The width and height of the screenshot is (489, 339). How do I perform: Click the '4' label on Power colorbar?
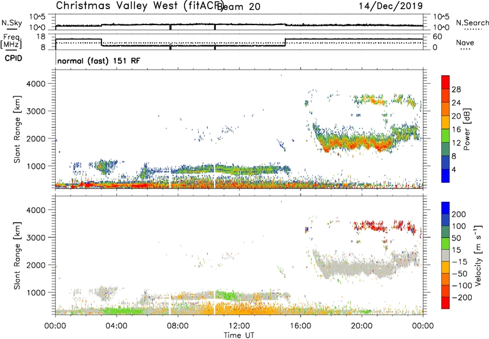pyautogui.click(x=454, y=170)
